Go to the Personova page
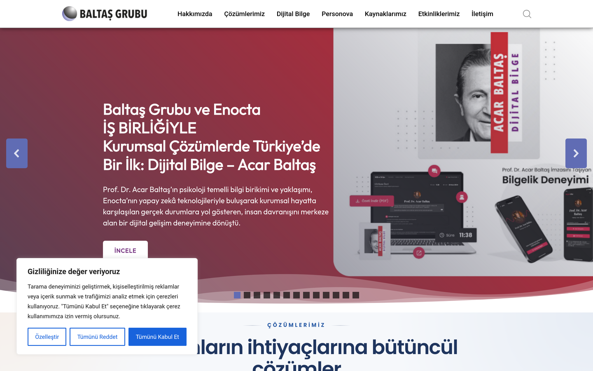 point(337,14)
